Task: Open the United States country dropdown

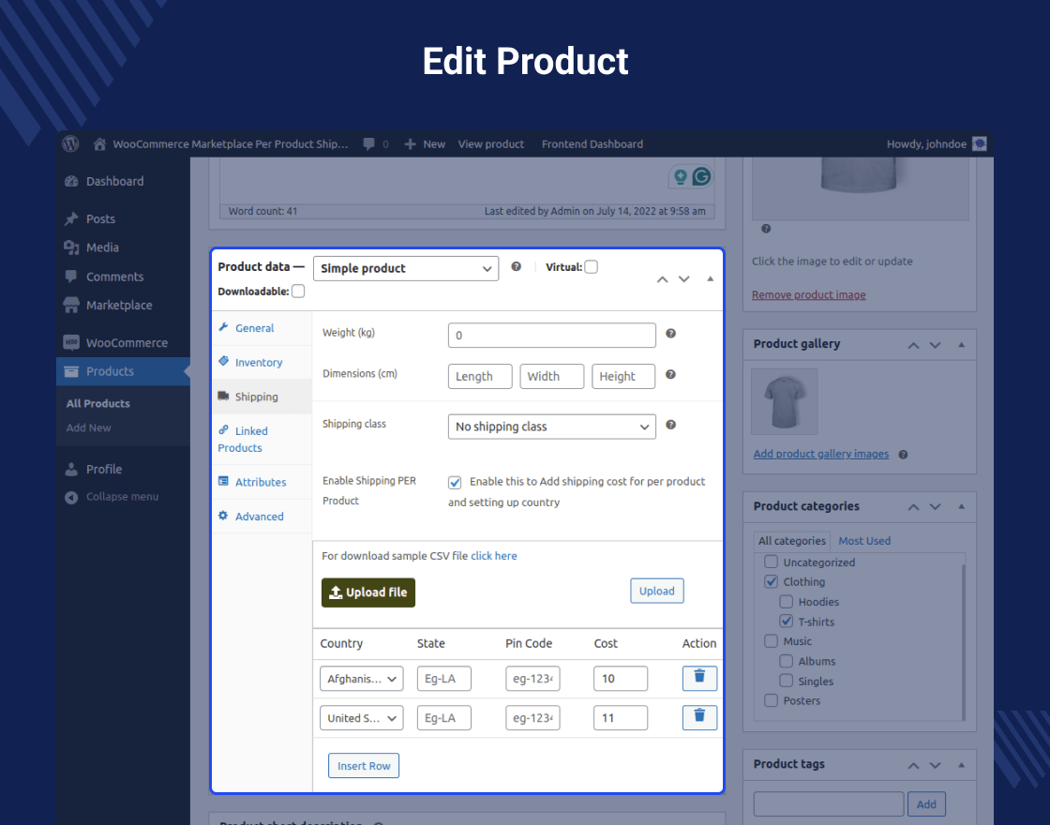Action: tap(362, 718)
